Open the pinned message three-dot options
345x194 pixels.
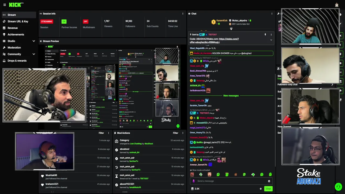[x=271, y=35]
